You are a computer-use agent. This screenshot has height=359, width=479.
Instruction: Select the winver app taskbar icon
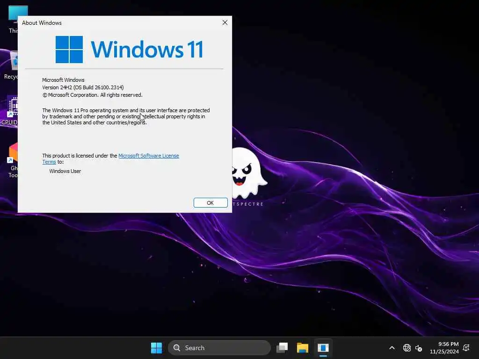pyautogui.click(x=323, y=348)
